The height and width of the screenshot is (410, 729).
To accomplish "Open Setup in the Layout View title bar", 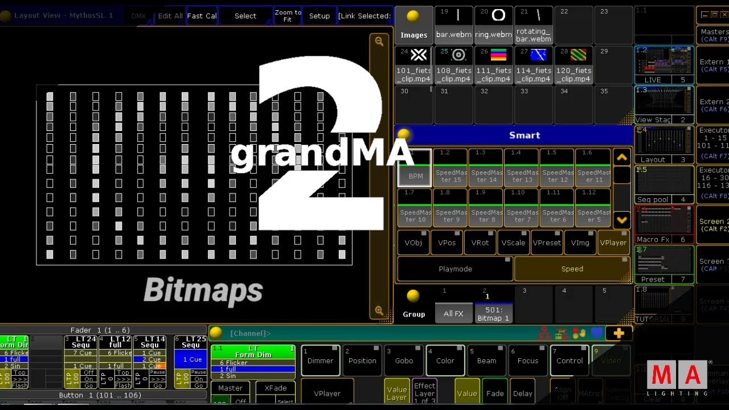I will click(320, 16).
